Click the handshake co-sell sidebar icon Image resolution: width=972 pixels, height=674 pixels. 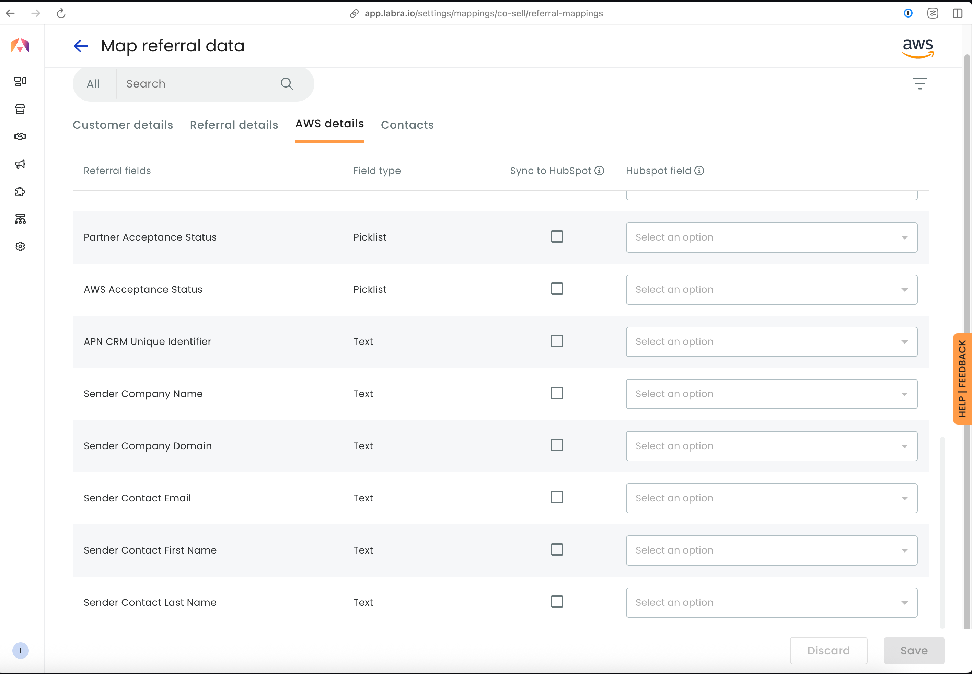20,136
